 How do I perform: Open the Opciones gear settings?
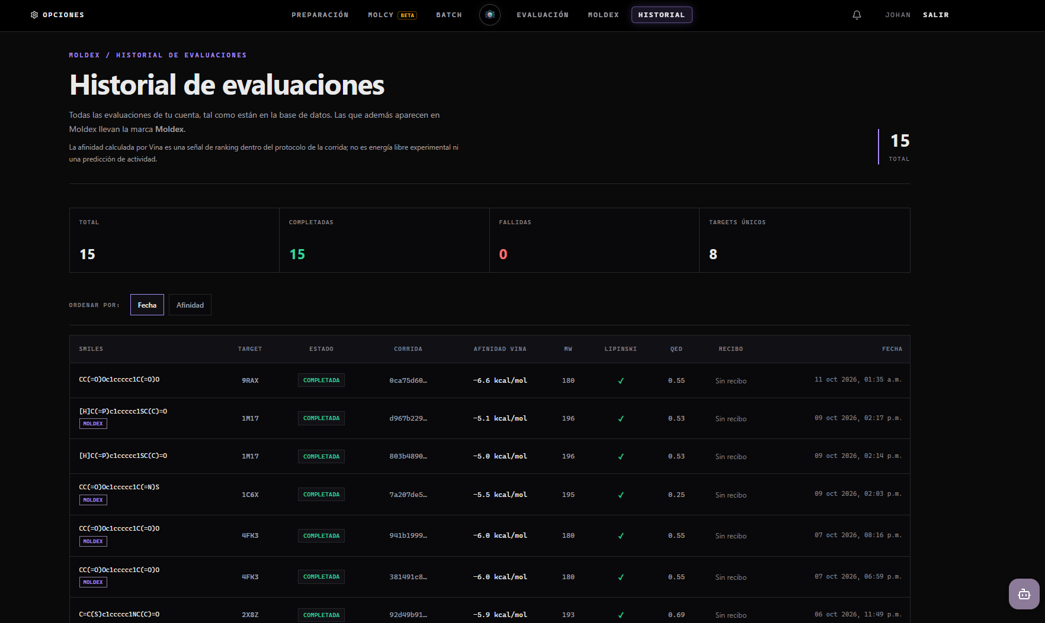(57, 15)
